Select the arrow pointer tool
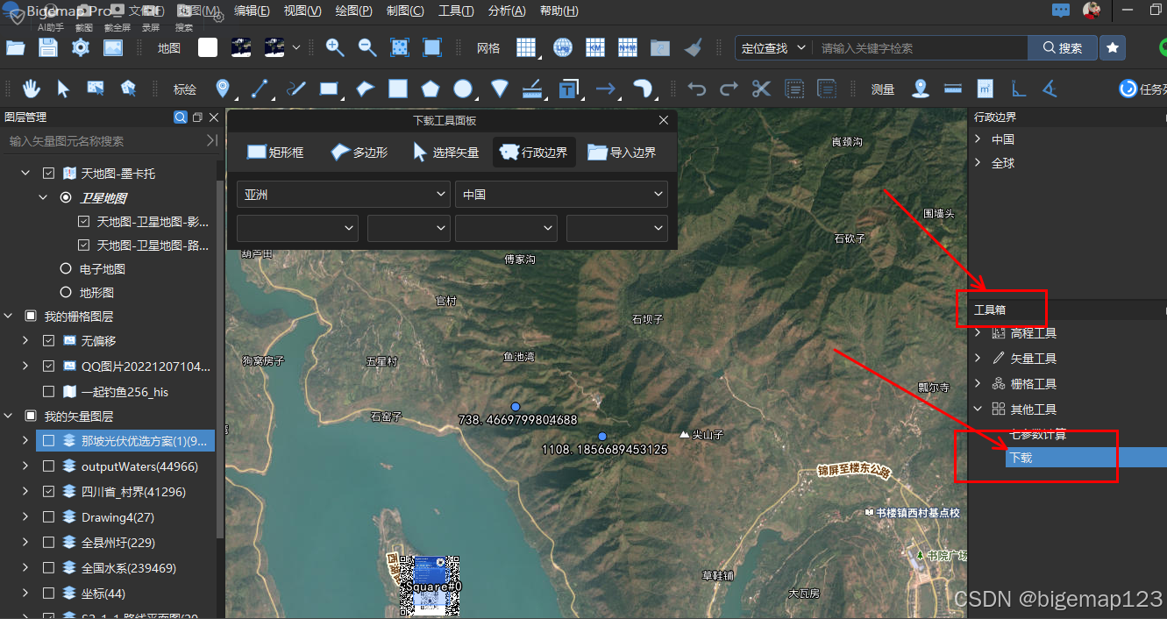This screenshot has width=1167, height=619. tap(63, 89)
